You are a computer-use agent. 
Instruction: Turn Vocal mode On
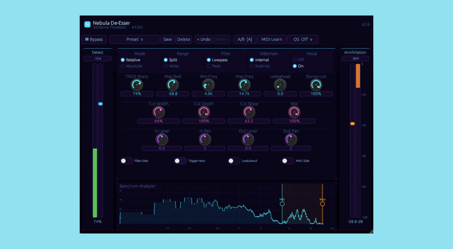(298, 66)
